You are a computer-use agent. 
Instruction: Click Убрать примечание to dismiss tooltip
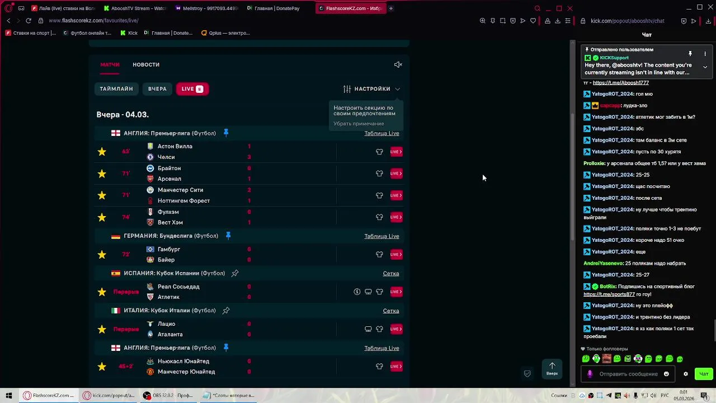click(359, 124)
